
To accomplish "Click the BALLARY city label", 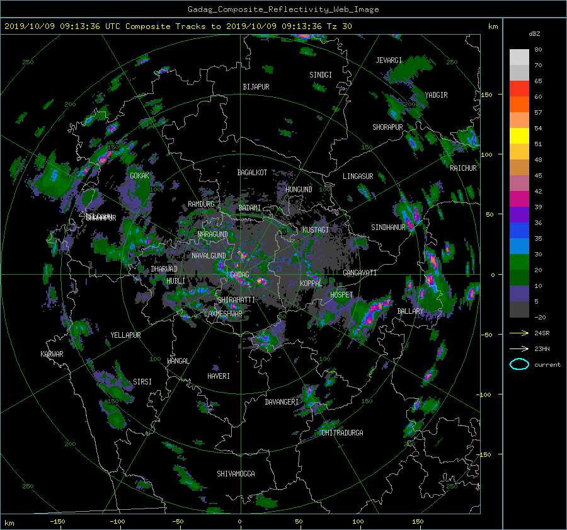I will pos(410,311).
